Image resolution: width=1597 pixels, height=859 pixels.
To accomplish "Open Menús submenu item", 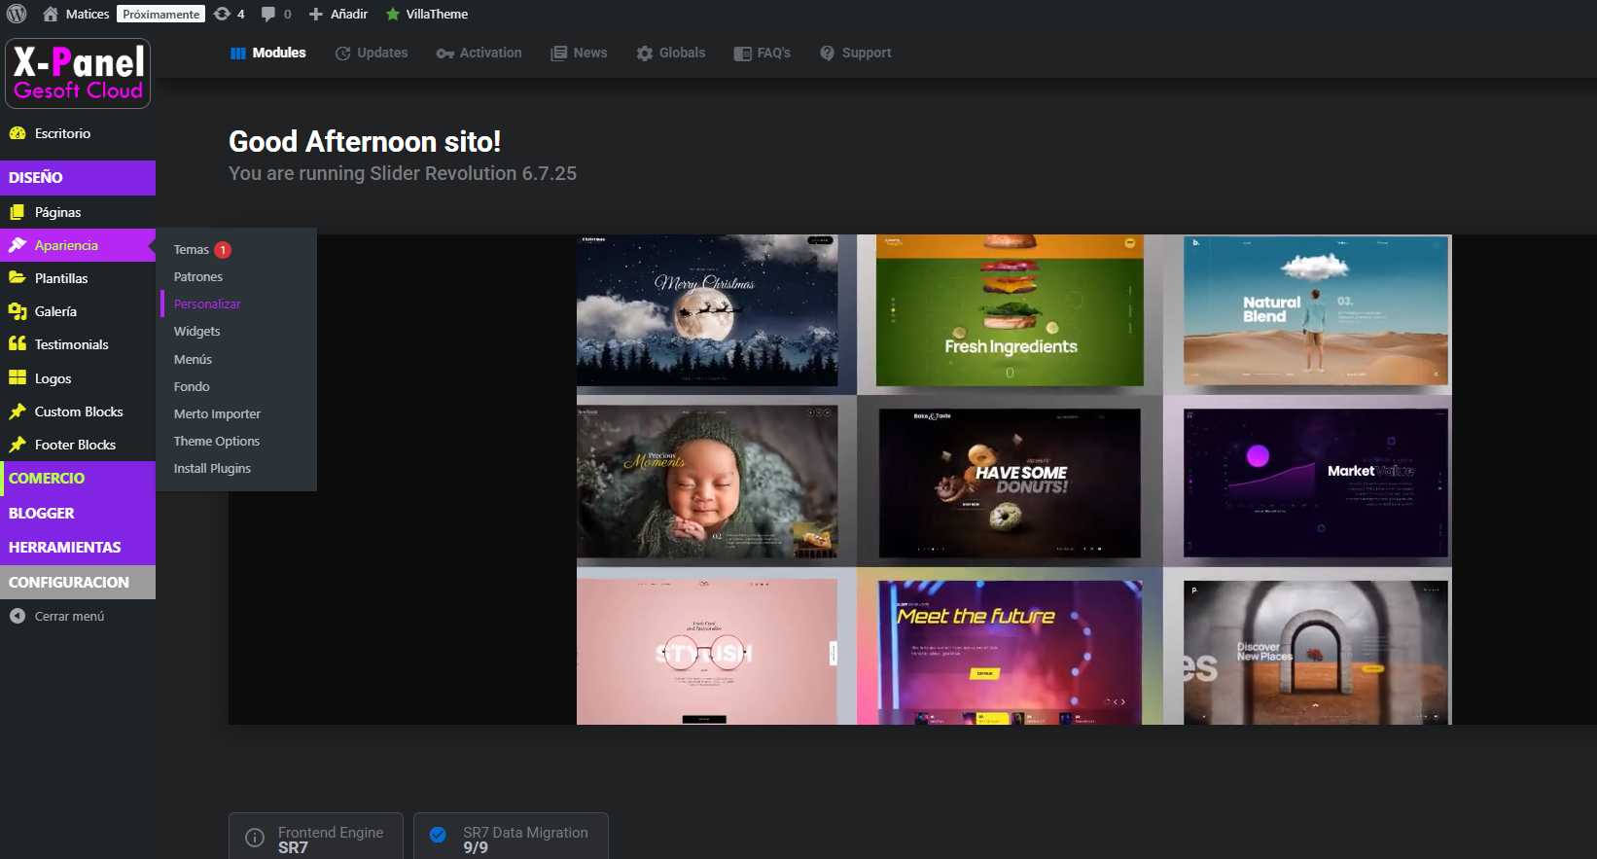I will tap(238, 359).
